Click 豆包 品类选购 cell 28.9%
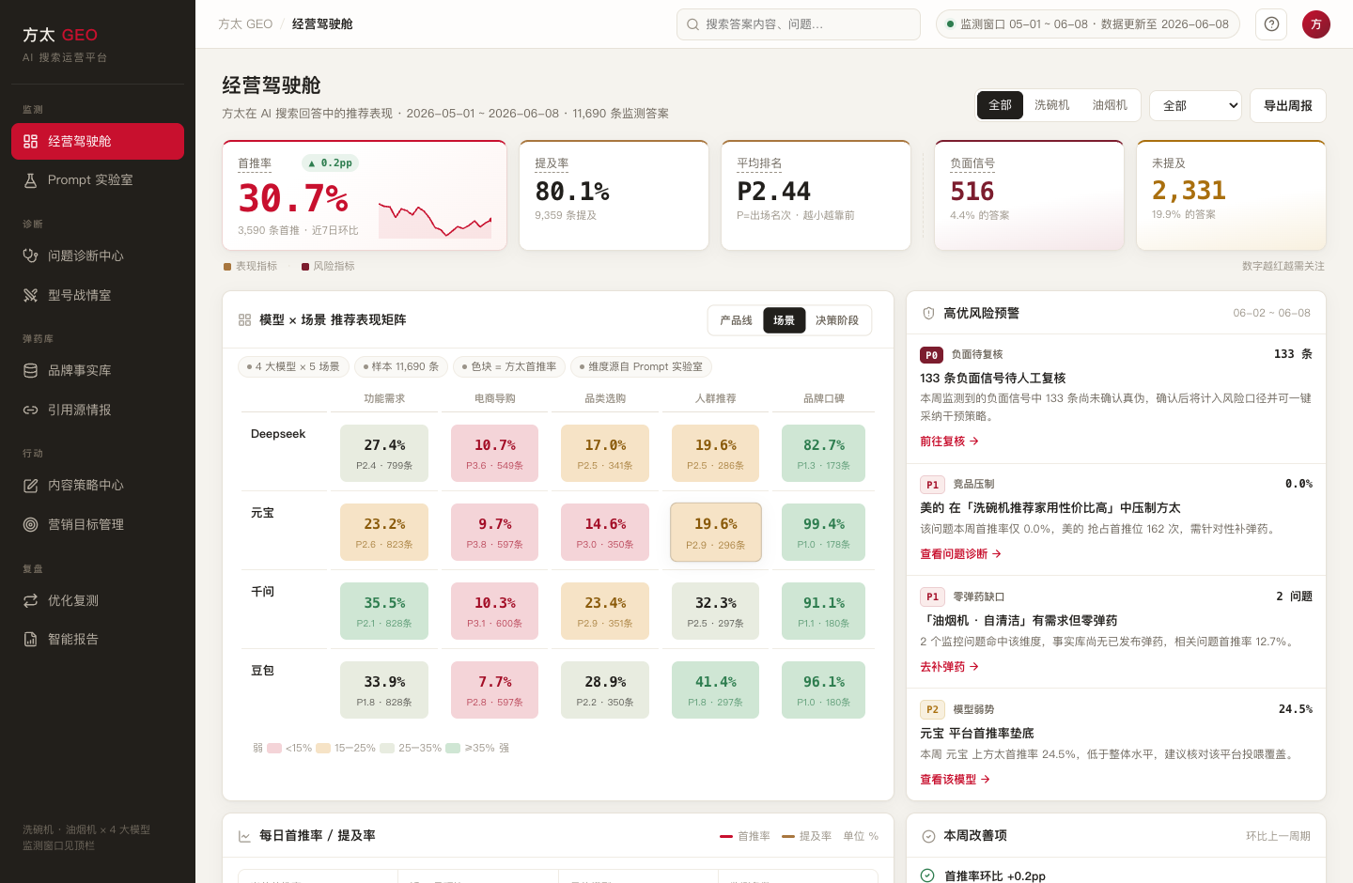The height and width of the screenshot is (883, 1353). 605,690
